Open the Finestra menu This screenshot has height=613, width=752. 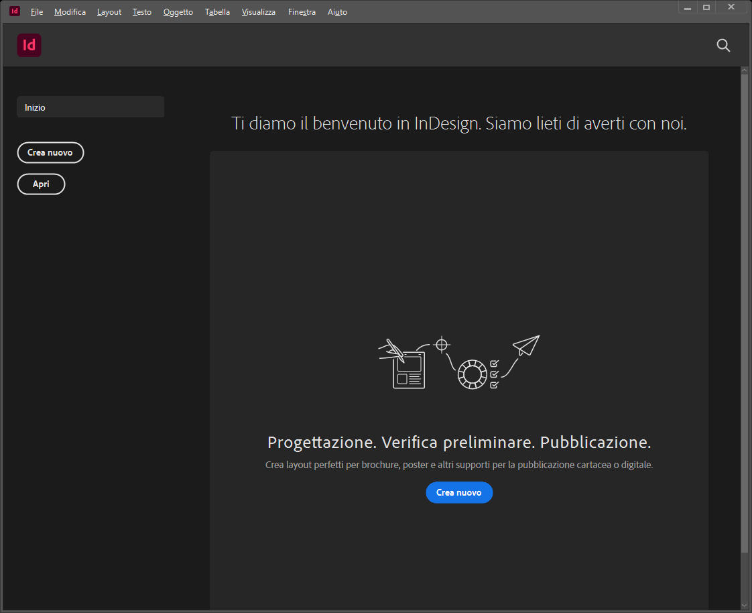point(302,12)
